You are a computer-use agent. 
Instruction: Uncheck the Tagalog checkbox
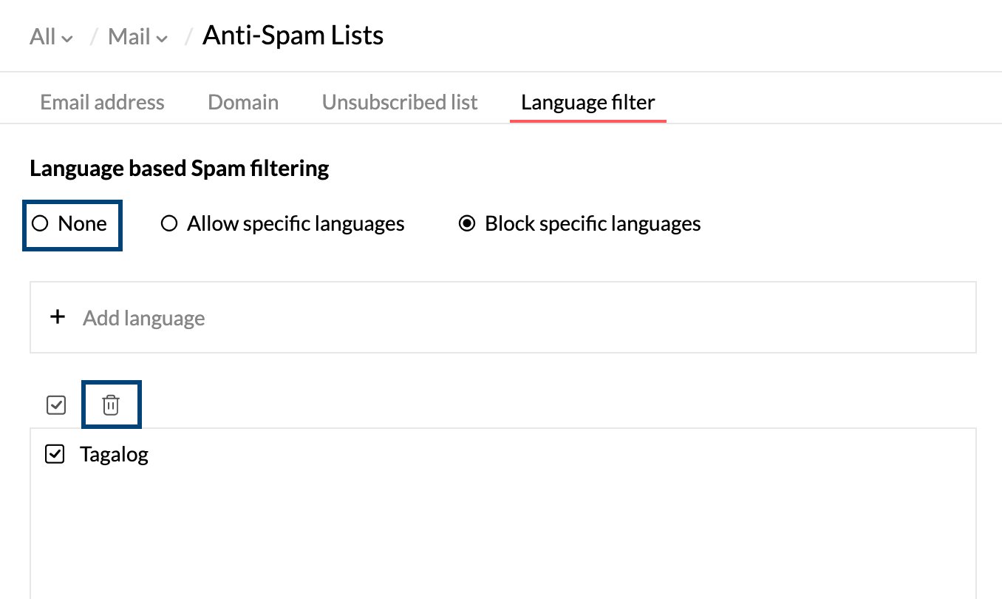tap(55, 454)
